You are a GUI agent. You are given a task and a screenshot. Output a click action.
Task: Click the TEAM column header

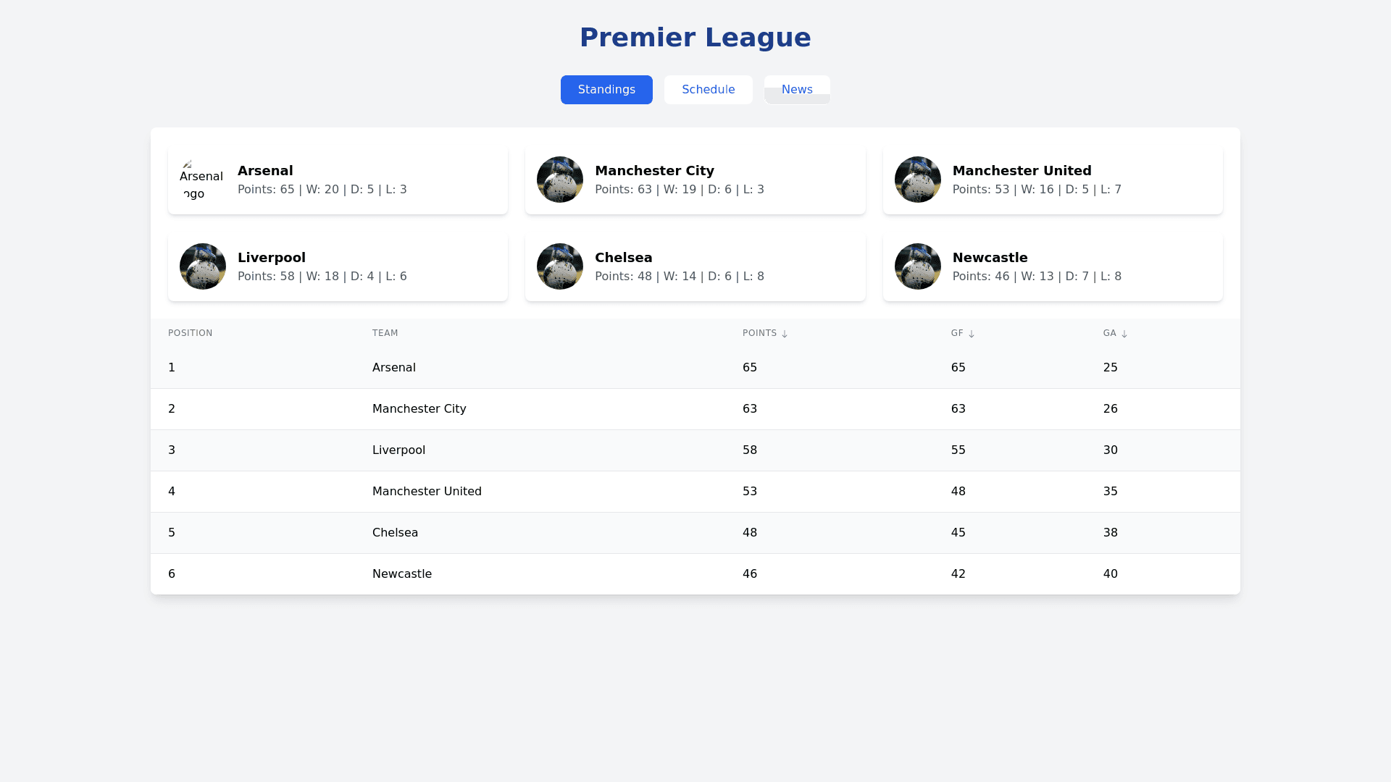click(385, 333)
